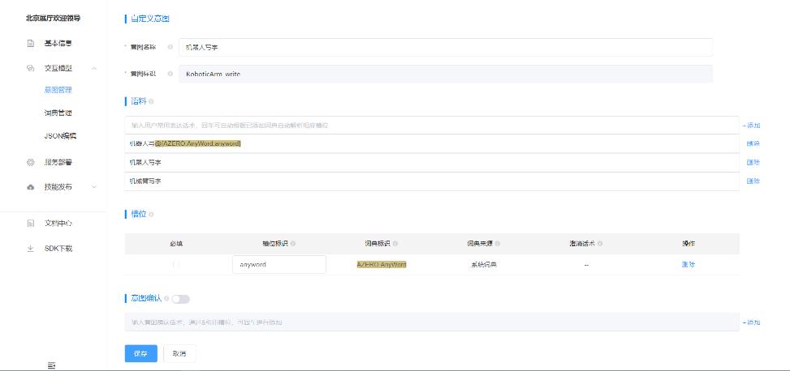The width and height of the screenshot is (790, 371).
Task: Open the 意图管理 menu item
Action: click(x=58, y=90)
